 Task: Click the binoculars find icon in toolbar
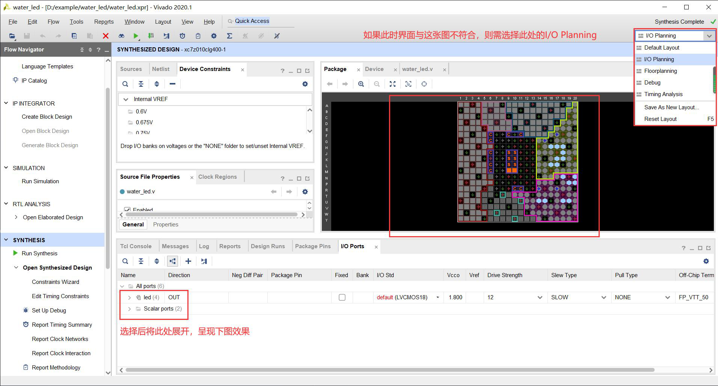pyautogui.click(x=121, y=36)
